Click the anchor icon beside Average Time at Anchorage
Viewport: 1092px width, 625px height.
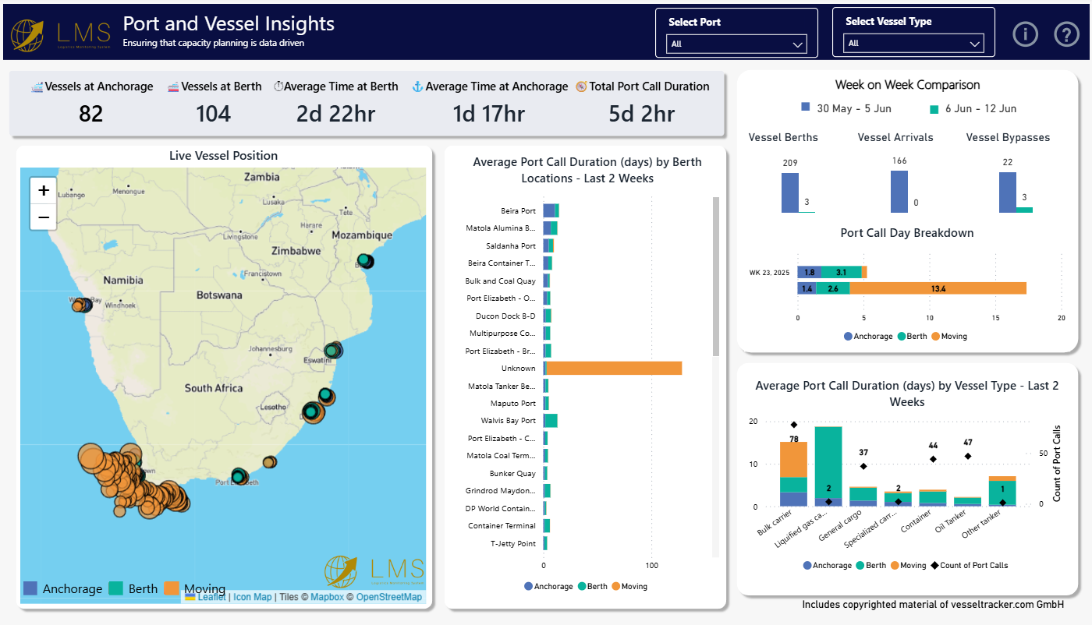417,87
